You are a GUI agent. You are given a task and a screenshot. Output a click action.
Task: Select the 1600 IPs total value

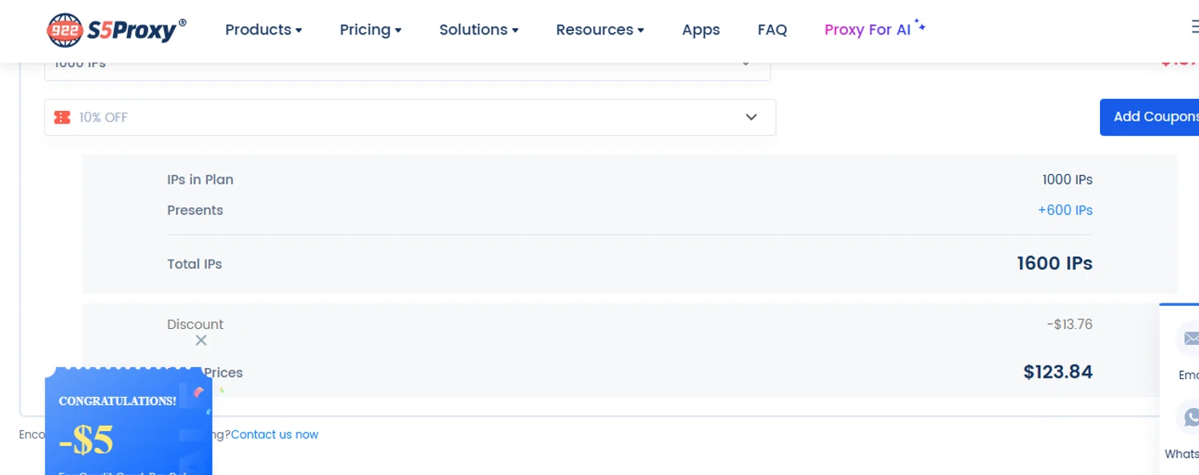coord(1054,263)
